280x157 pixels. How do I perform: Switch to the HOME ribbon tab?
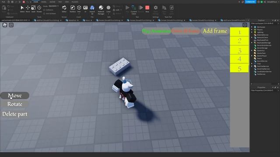36,2
